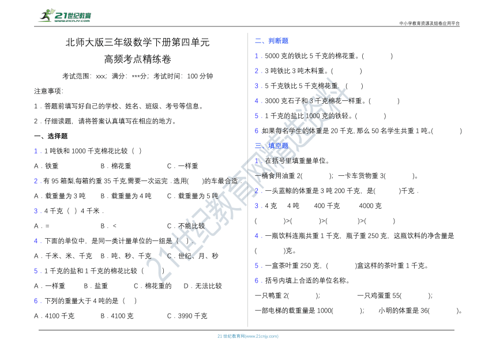Click the fill-in item 小明的体重是36( )

420,310
